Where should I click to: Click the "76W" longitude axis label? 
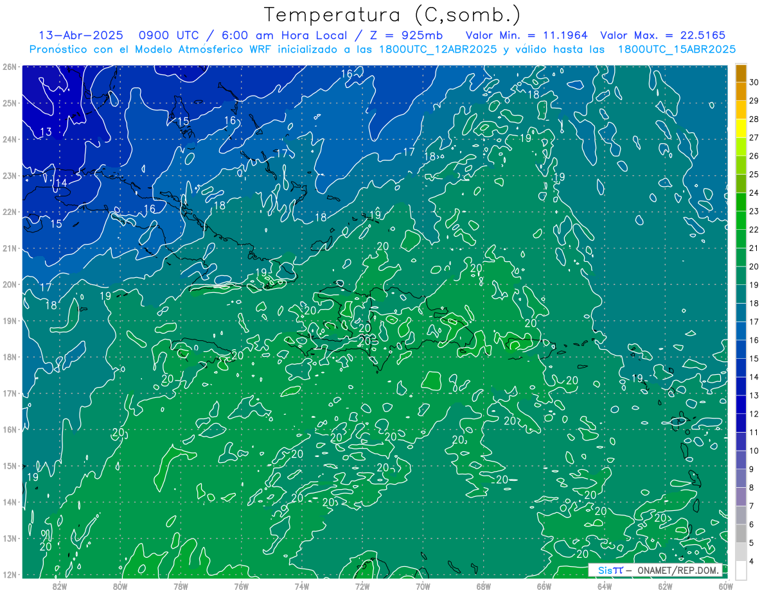click(x=241, y=586)
